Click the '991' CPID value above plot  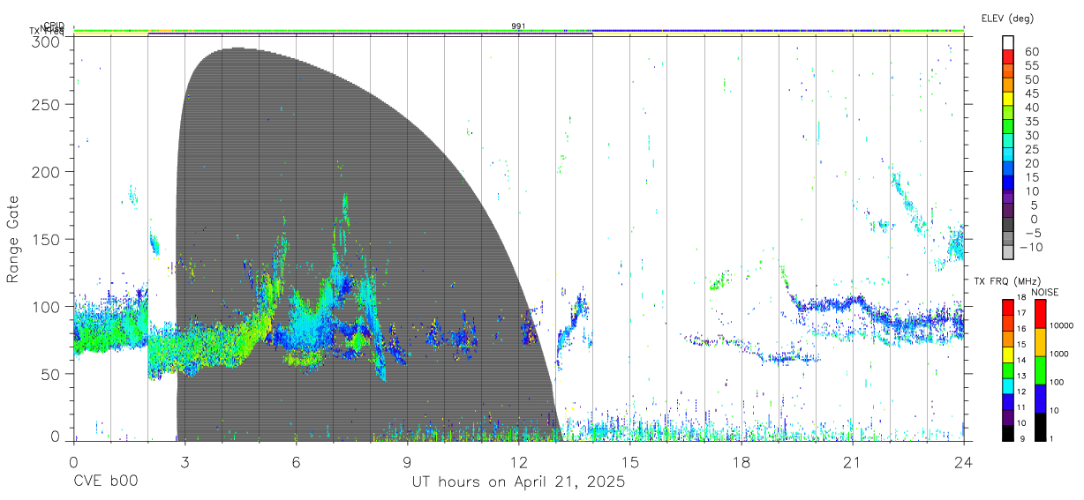(x=519, y=26)
